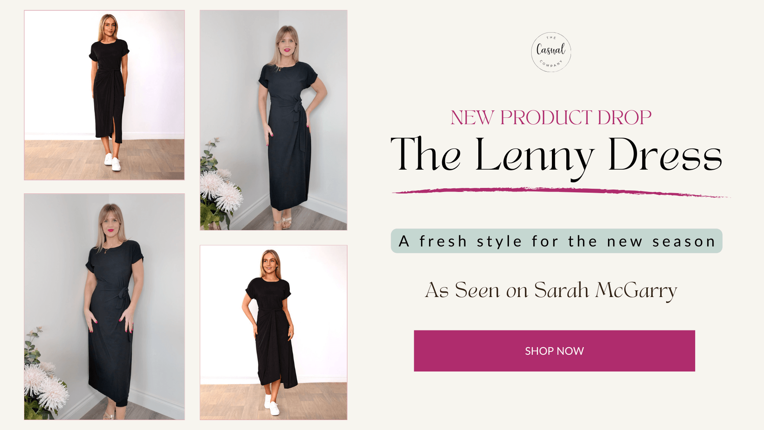Open the bottom-left photo beside white flowers
Viewport: 764px width, 430px height.
point(104,307)
